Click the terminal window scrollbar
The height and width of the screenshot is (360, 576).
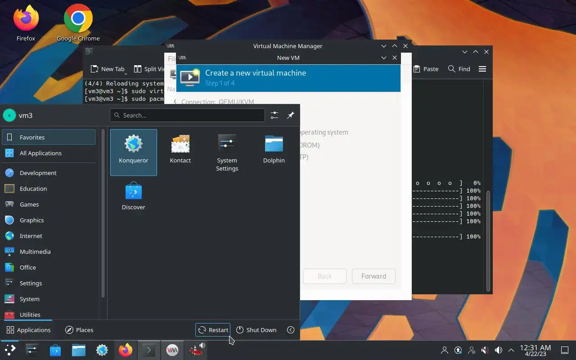pyautogui.click(x=488, y=241)
